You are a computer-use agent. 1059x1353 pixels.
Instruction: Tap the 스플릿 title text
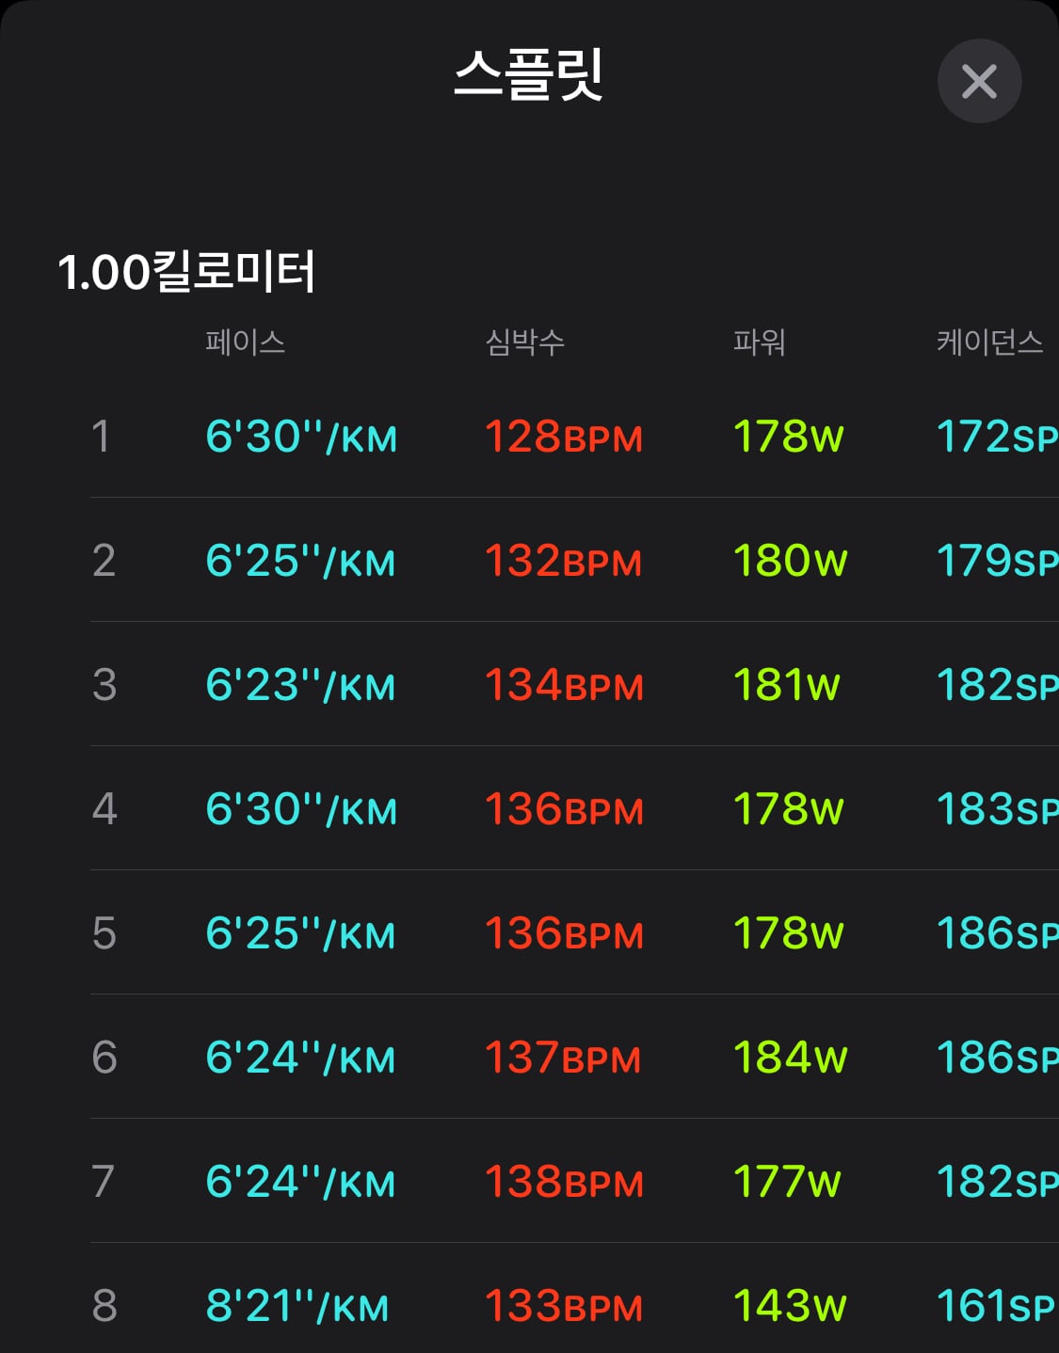click(528, 74)
